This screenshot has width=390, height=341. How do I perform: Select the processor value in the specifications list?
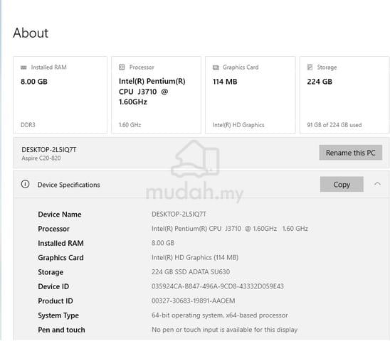point(230,229)
